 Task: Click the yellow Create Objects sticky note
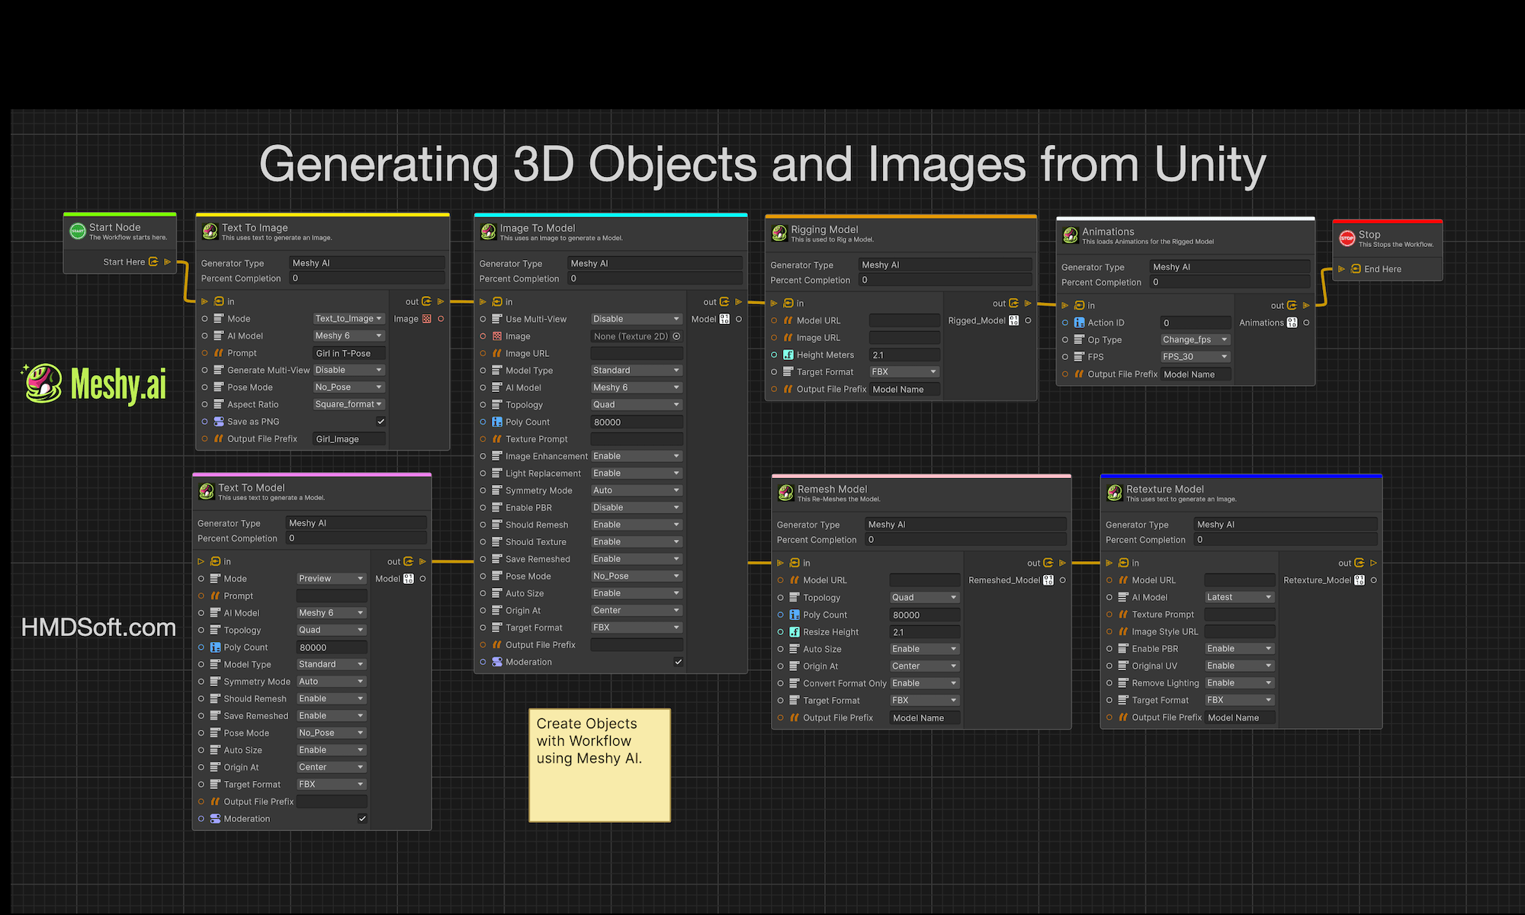click(x=599, y=765)
